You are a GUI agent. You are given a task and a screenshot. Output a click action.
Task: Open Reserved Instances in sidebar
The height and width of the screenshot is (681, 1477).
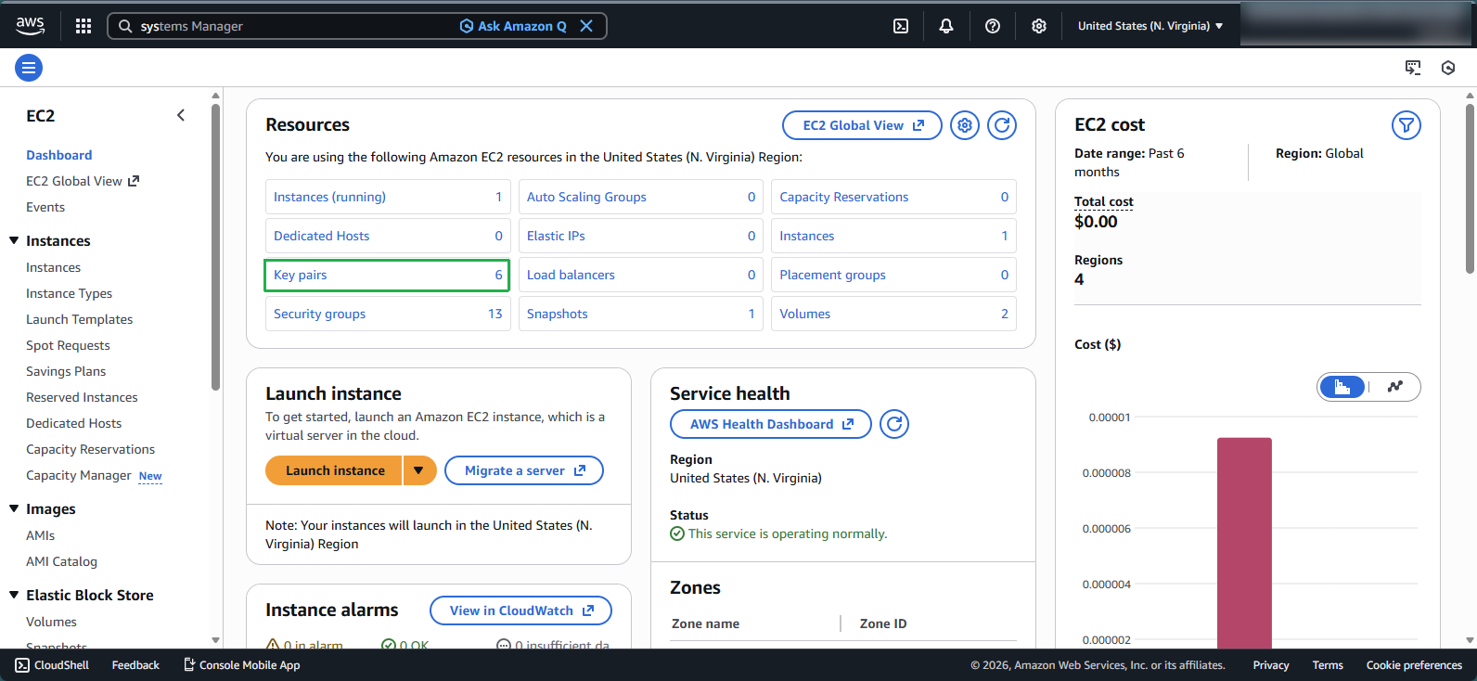click(x=82, y=397)
